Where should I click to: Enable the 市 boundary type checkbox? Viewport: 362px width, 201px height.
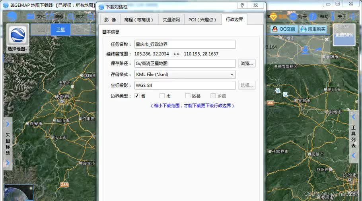click(x=162, y=96)
